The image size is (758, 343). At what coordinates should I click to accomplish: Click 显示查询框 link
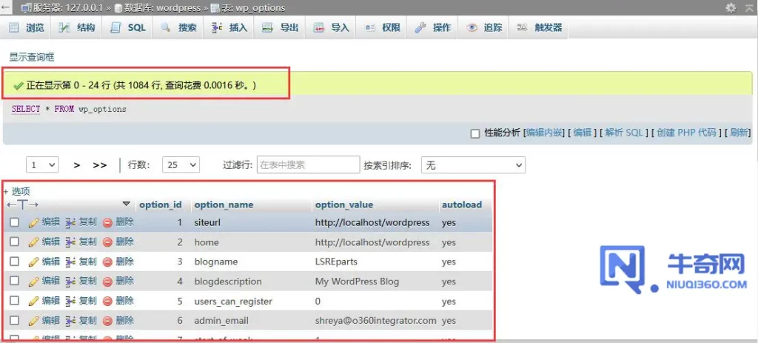32,57
